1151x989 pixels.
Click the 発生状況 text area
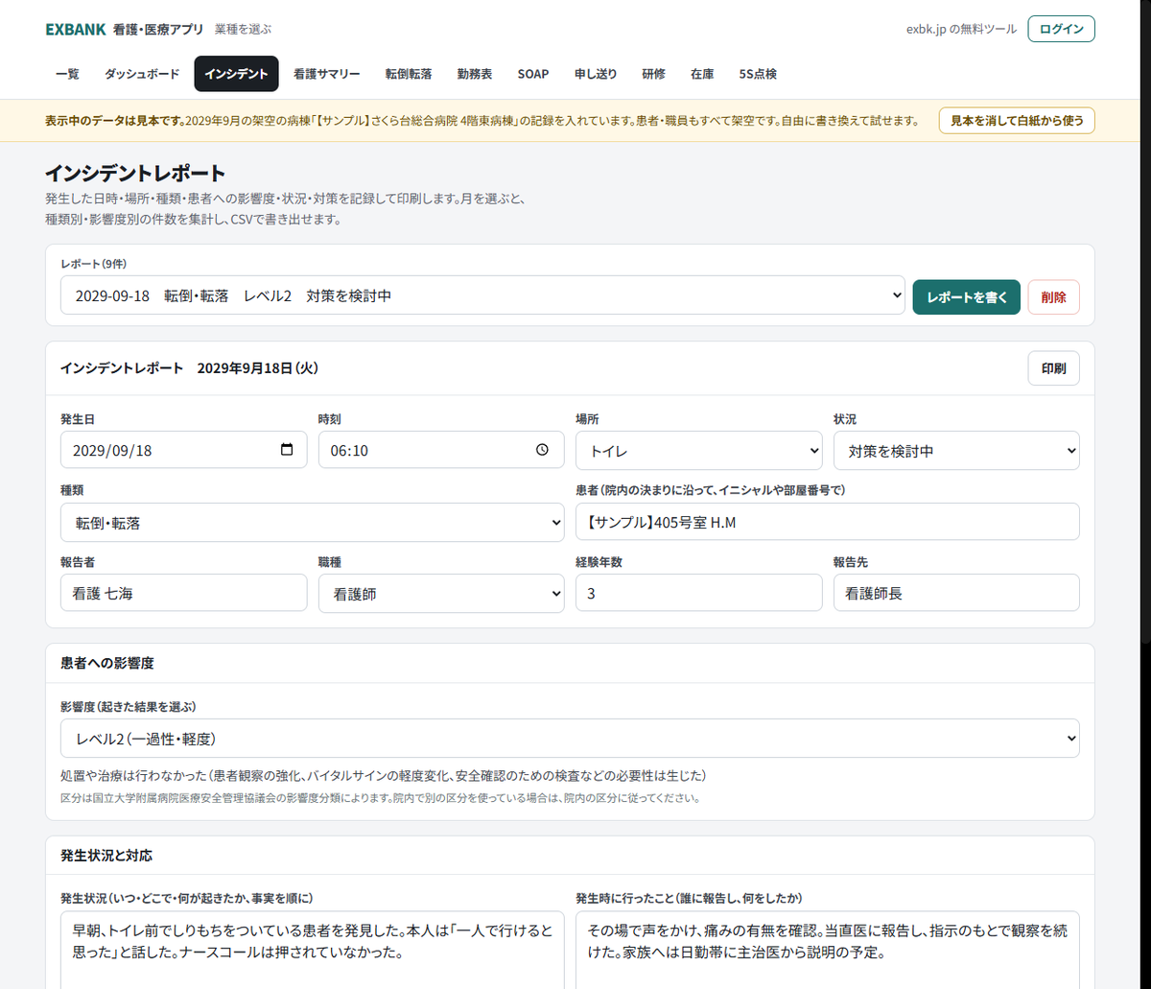coord(313,950)
